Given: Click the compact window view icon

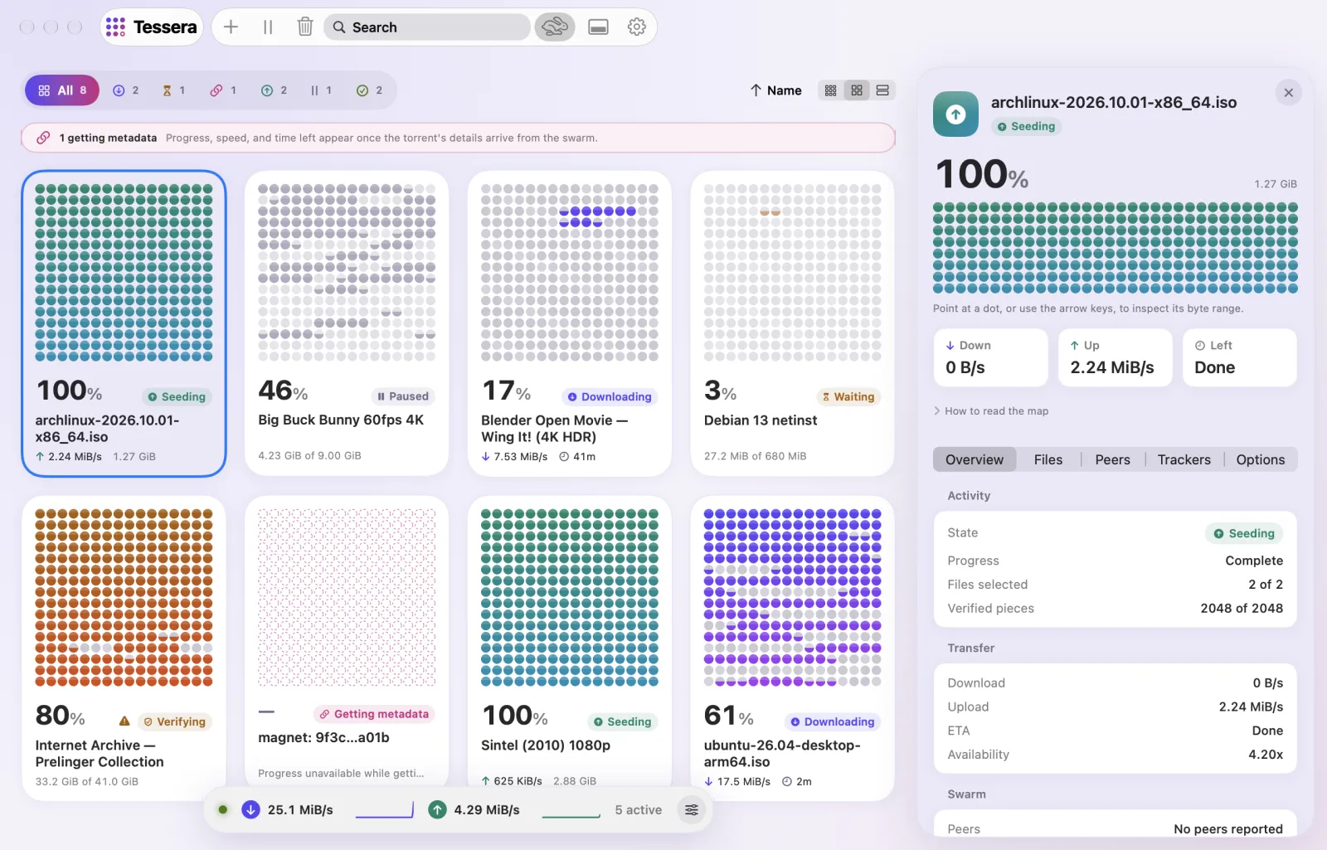Looking at the screenshot, I should pyautogui.click(x=598, y=27).
